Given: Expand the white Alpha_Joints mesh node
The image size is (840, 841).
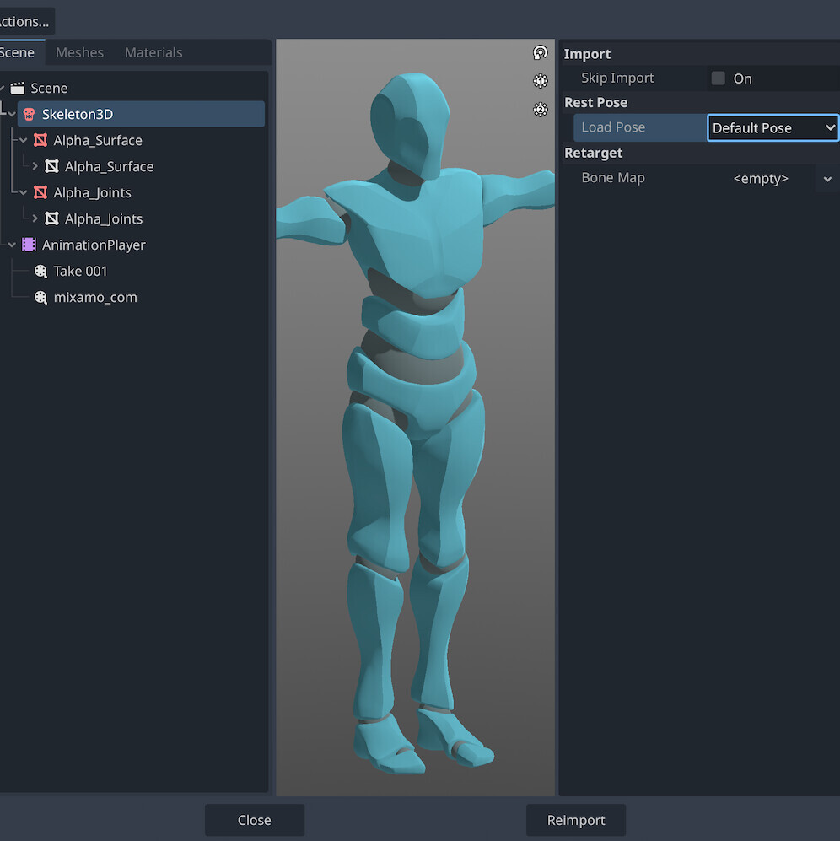Looking at the screenshot, I should [x=35, y=218].
